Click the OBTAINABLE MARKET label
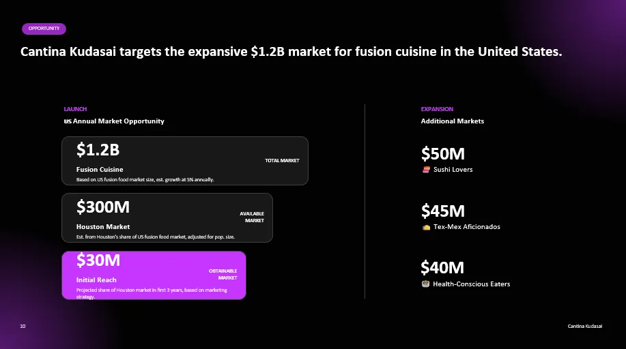This screenshot has width=626, height=349. (x=223, y=274)
